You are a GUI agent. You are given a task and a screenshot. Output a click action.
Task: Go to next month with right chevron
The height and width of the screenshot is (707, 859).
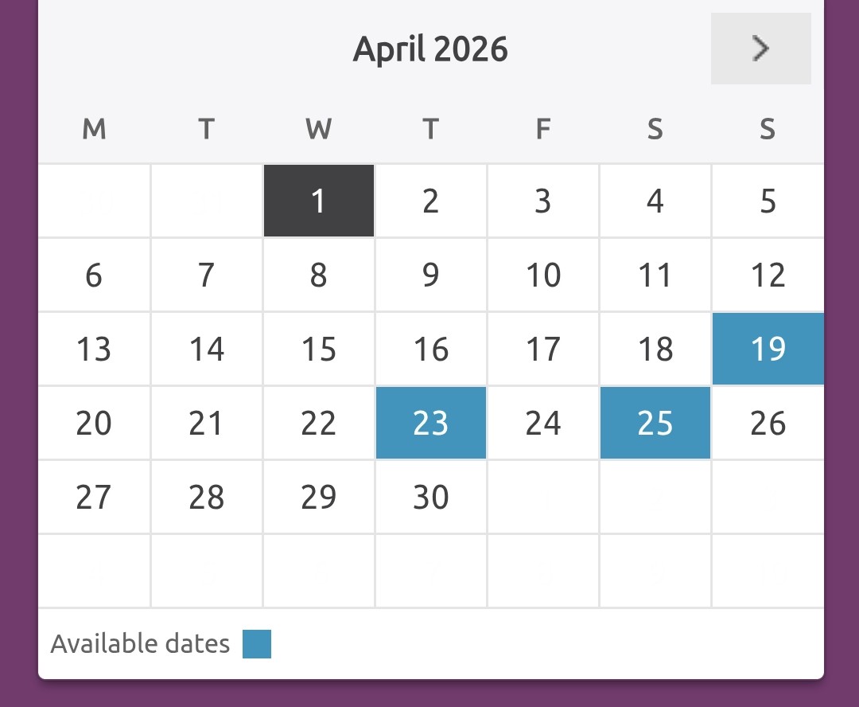pyautogui.click(x=760, y=49)
